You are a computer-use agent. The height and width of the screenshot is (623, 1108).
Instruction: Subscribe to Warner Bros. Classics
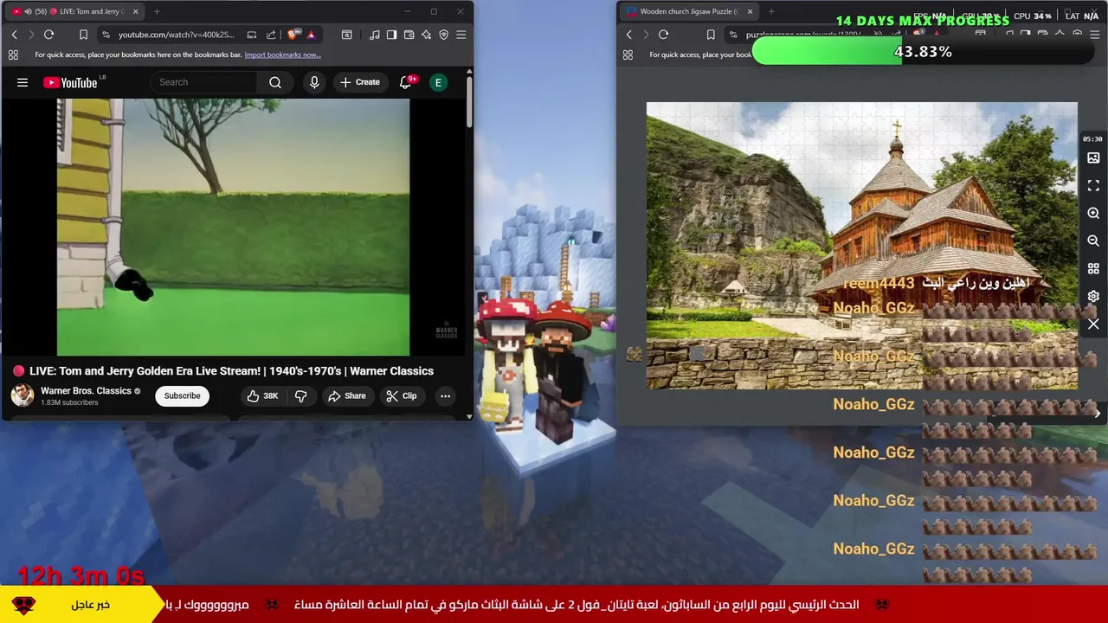pyautogui.click(x=182, y=395)
